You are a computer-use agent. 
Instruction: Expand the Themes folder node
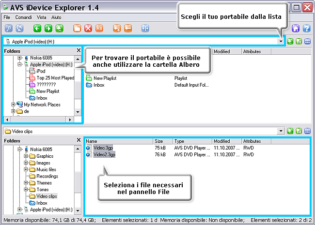(26, 183)
